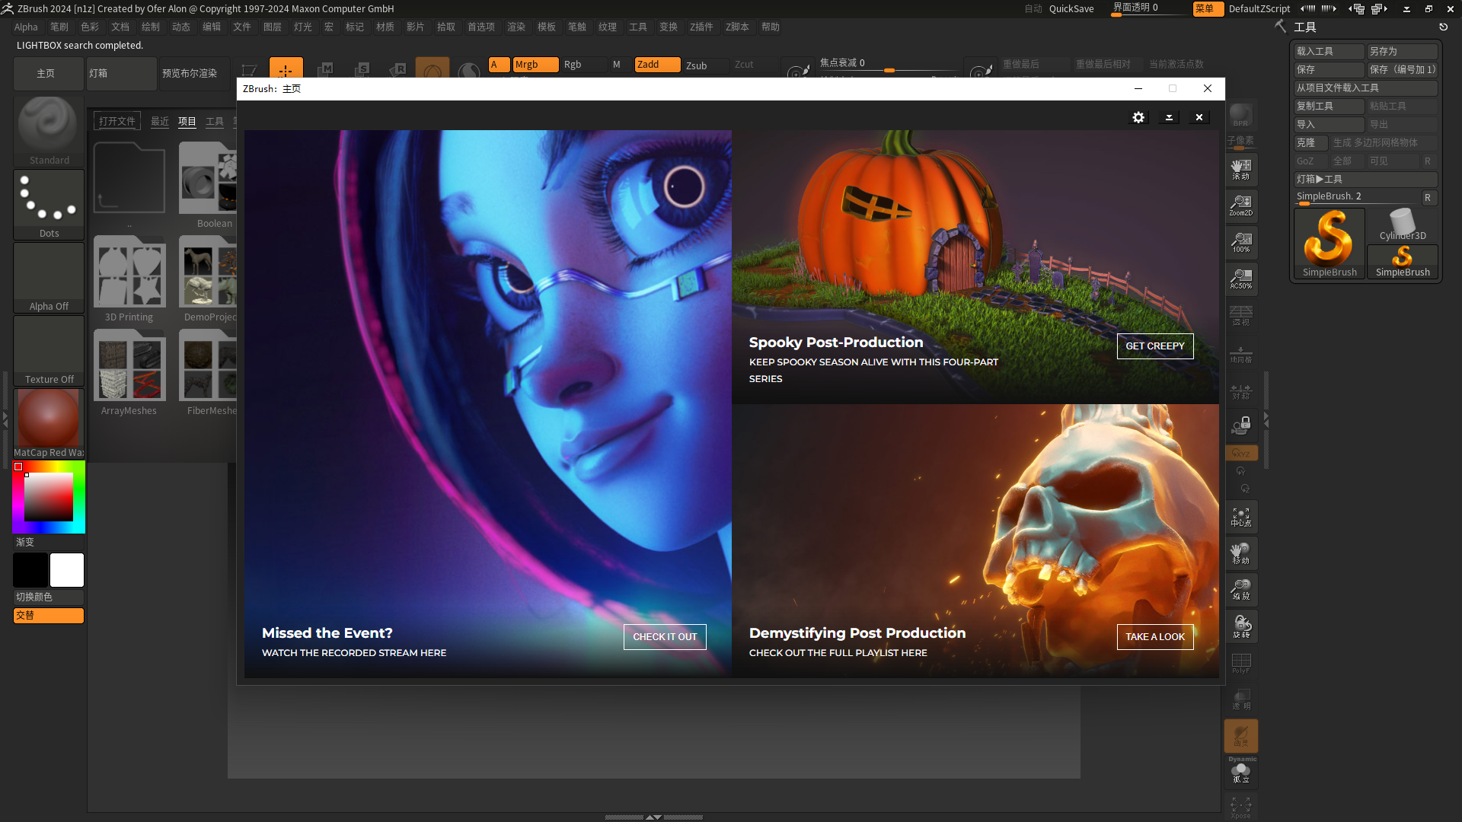
Task: Switch to the 项目 lightbox tab
Action: pos(187,121)
